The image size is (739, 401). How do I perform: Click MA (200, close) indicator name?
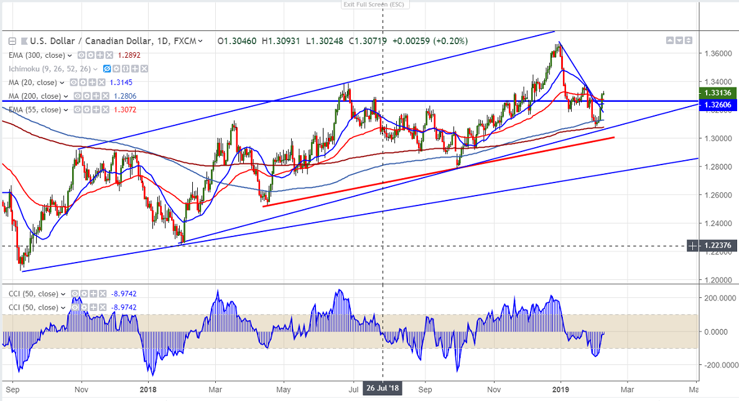(x=35, y=96)
